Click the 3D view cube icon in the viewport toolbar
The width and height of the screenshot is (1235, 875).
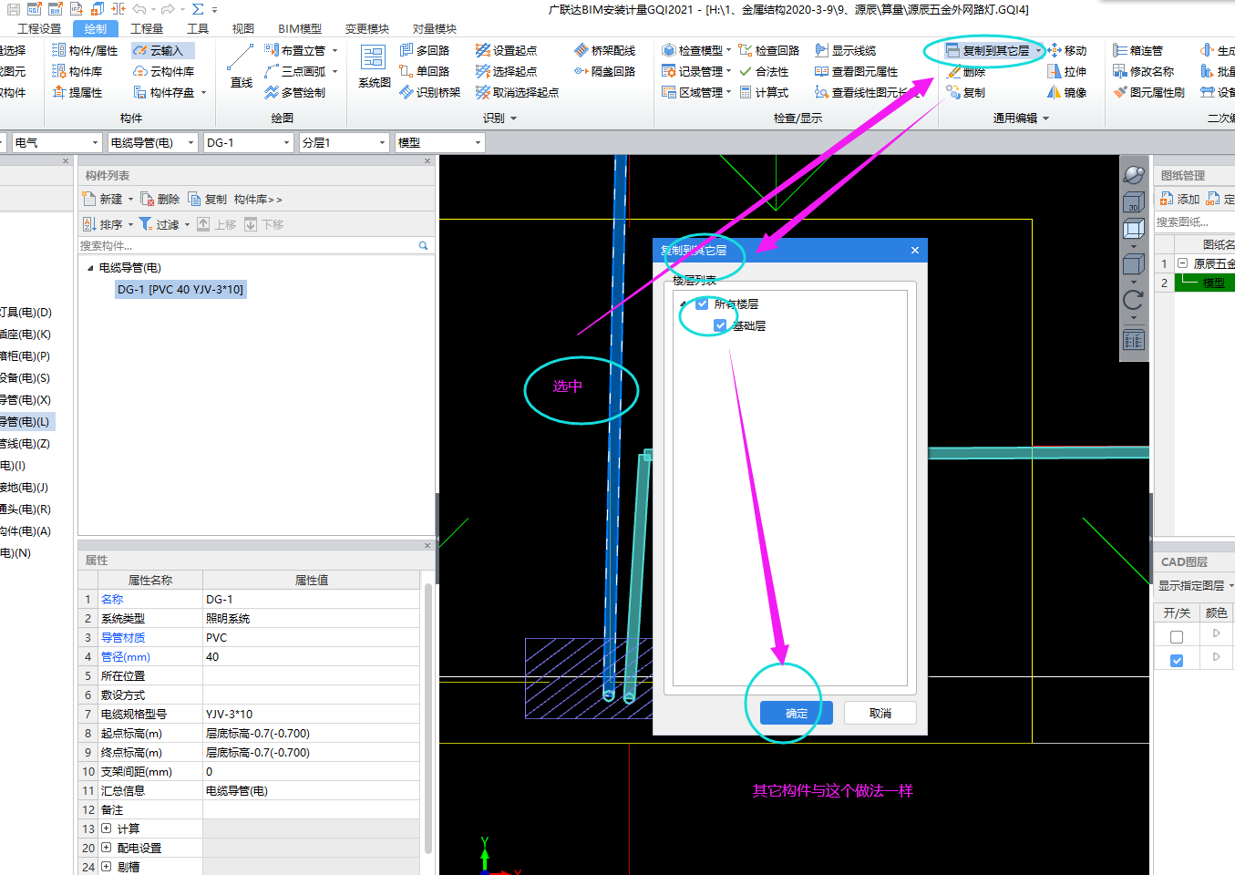1133,201
